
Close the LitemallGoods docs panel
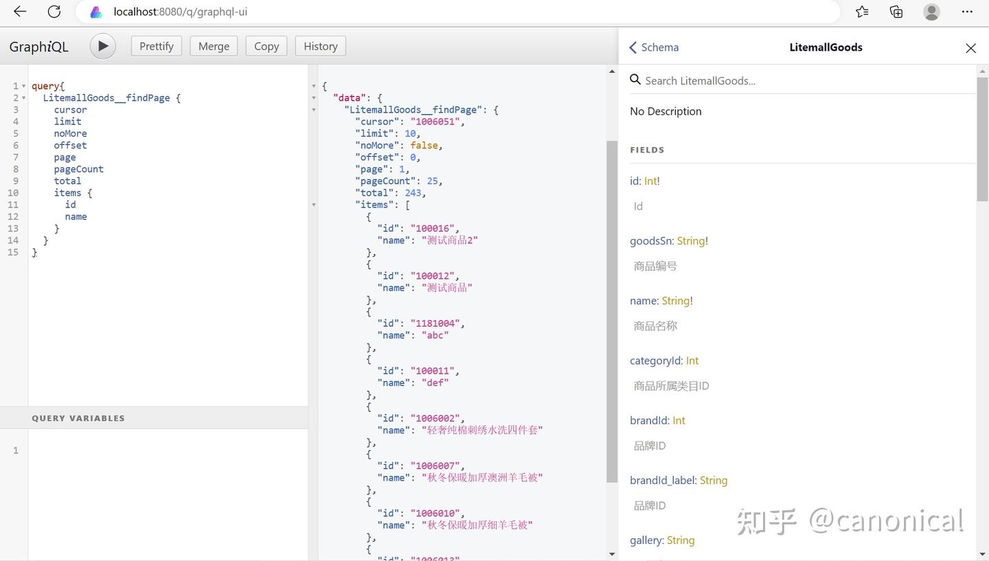click(x=970, y=47)
